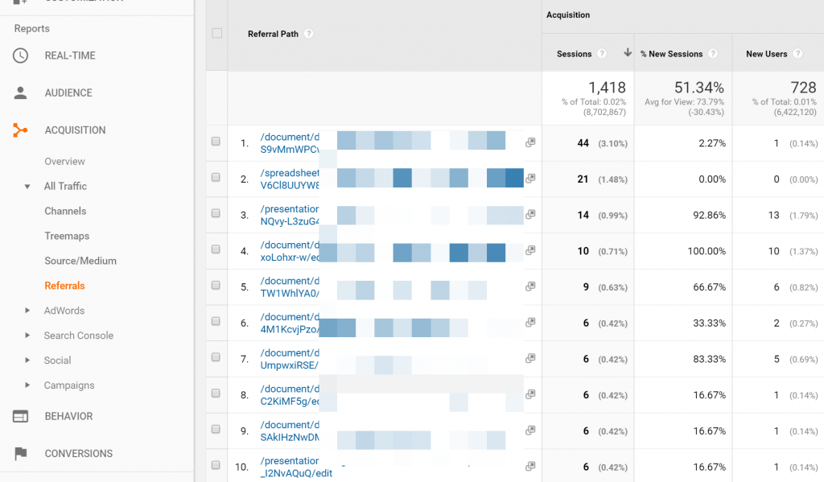Open external link icon for row 10
The width and height of the screenshot is (824, 482).
pos(530,466)
